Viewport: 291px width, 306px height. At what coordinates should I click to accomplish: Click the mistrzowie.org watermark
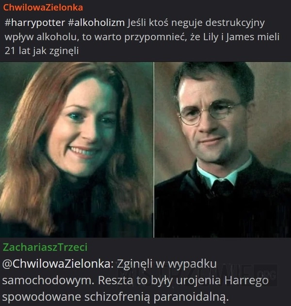pyautogui.click(x=197, y=275)
